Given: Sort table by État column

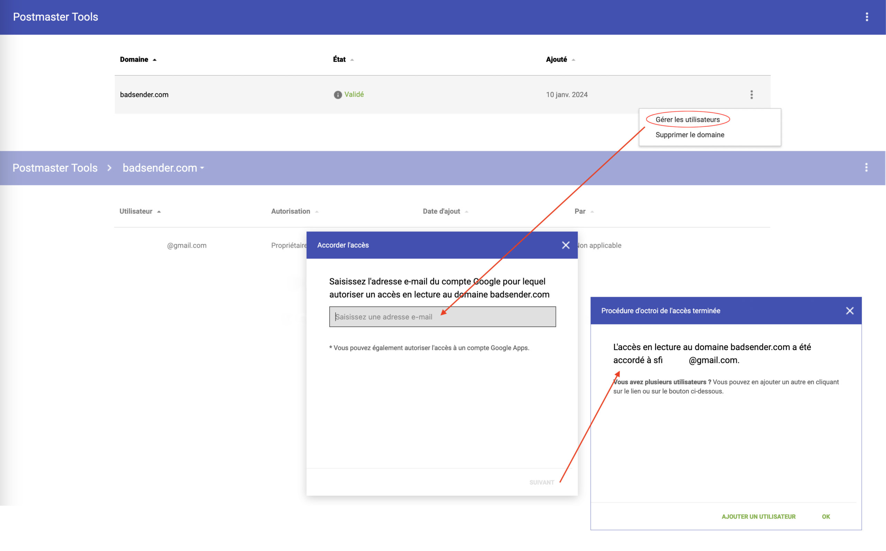Looking at the screenshot, I should coord(343,59).
